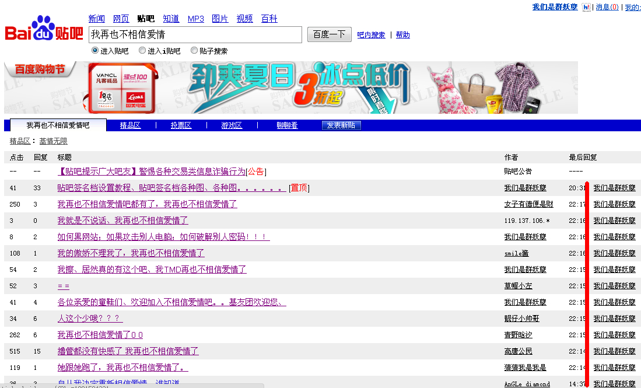Viewport: 641px width, 388px height.
Task: Open author link smile酱
Action: pos(516,253)
